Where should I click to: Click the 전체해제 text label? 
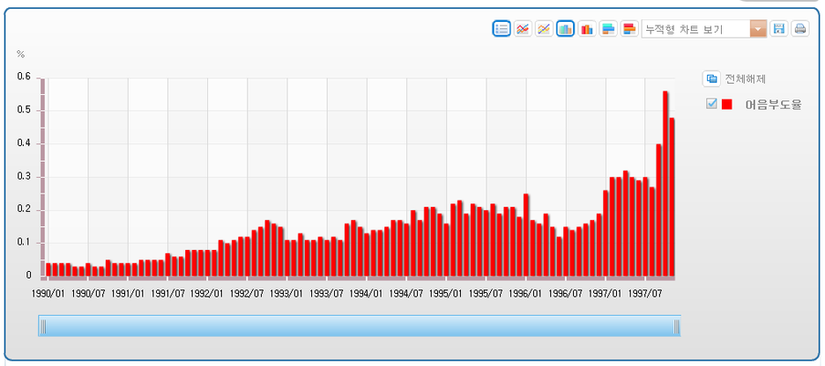click(x=745, y=79)
